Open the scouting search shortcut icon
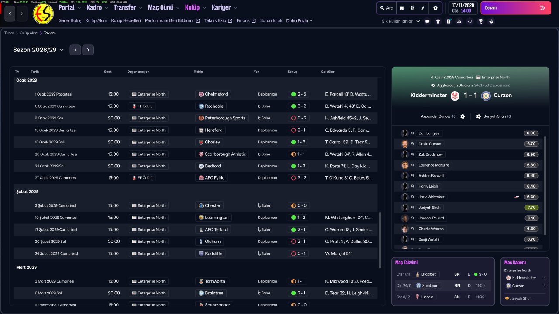The height and width of the screenshot is (314, 559). tap(459, 21)
